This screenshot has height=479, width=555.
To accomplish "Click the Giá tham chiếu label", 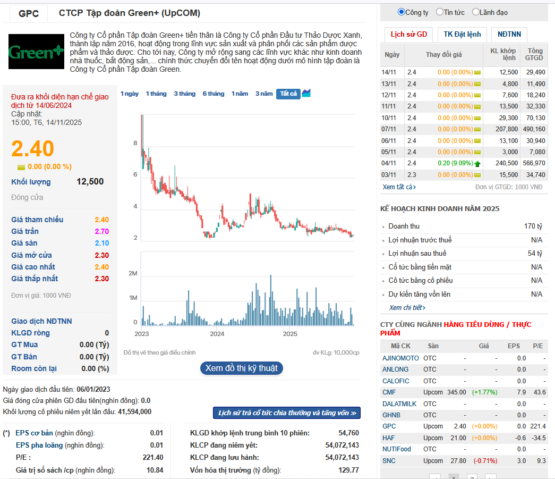I will coord(37,220).
